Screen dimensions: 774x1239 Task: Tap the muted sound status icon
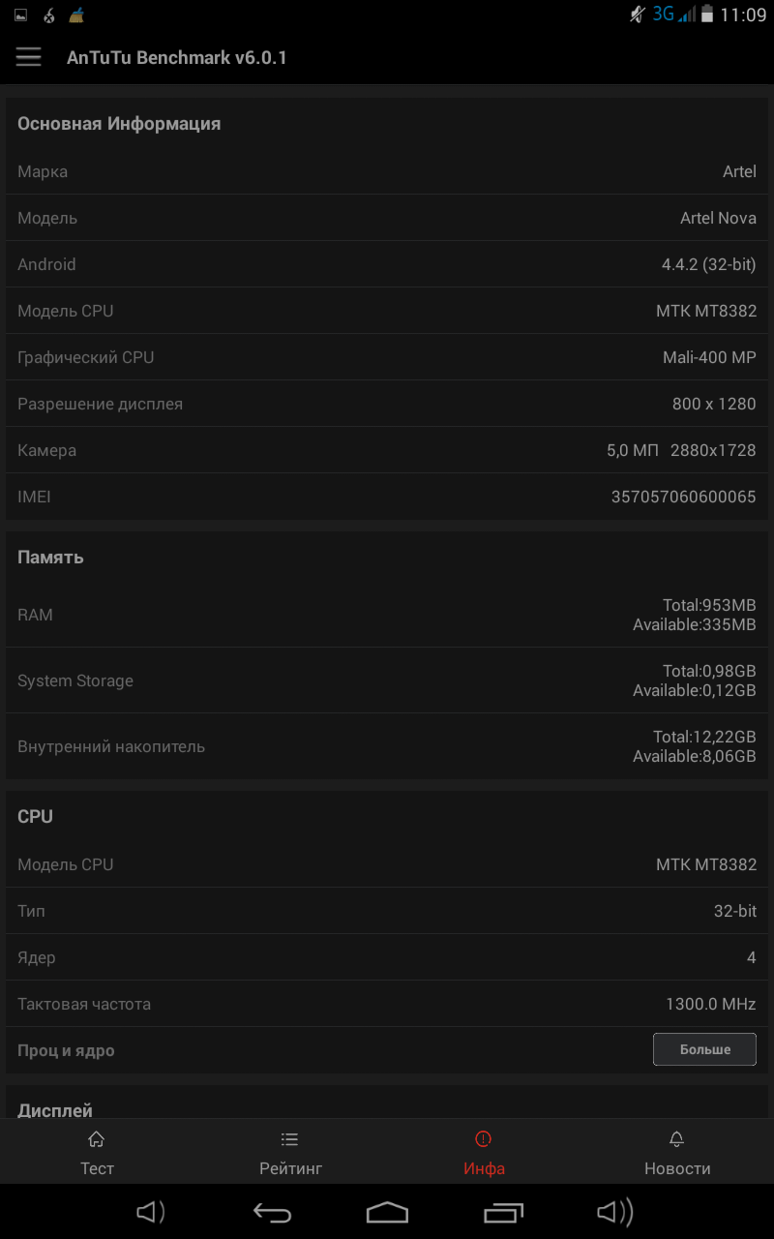(637, 15)
